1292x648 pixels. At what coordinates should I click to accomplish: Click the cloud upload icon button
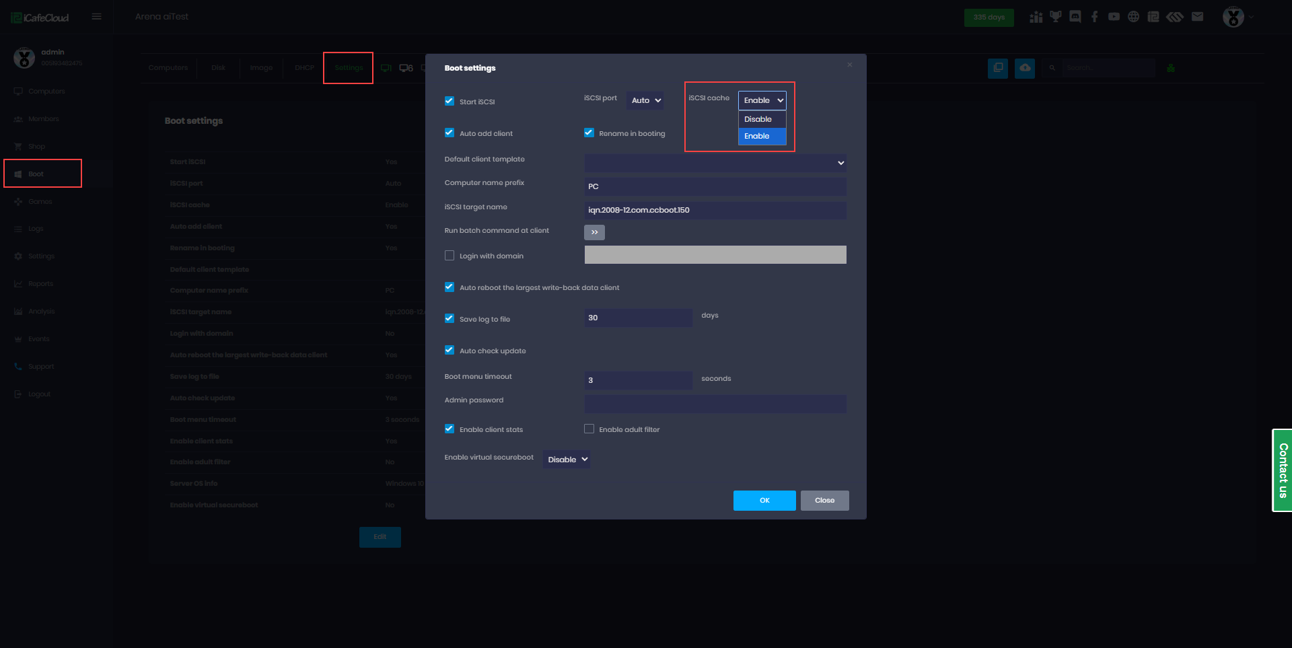(1024, 68)
